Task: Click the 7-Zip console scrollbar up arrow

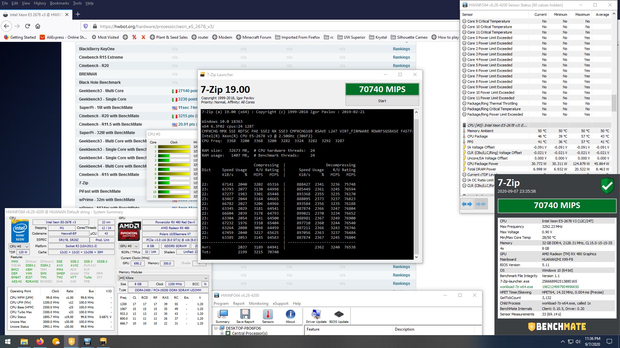Action: pyautogui.click(x=416, y=112)
